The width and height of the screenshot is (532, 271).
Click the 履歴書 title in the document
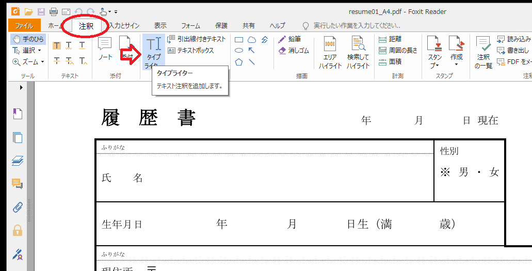click(x=148, y=118)
